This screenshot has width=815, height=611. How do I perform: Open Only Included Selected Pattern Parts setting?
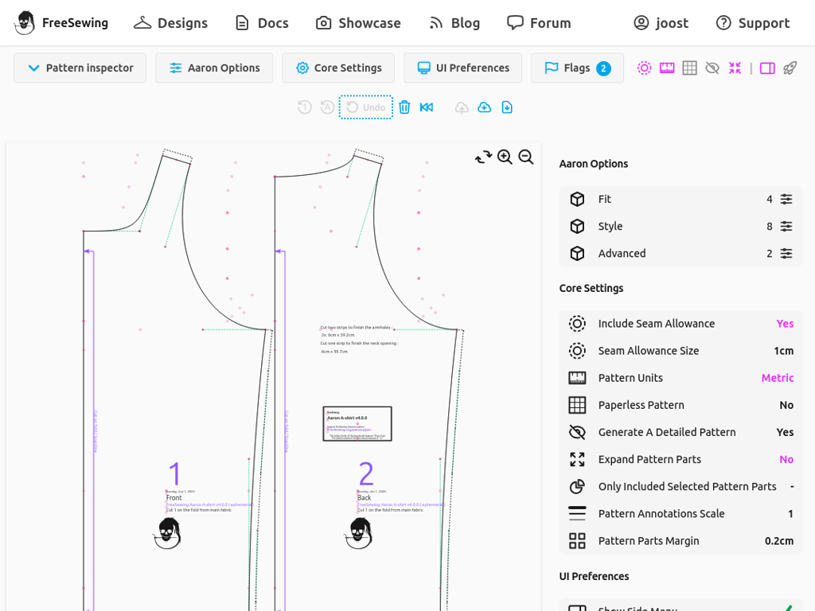[x=680, y=486]
